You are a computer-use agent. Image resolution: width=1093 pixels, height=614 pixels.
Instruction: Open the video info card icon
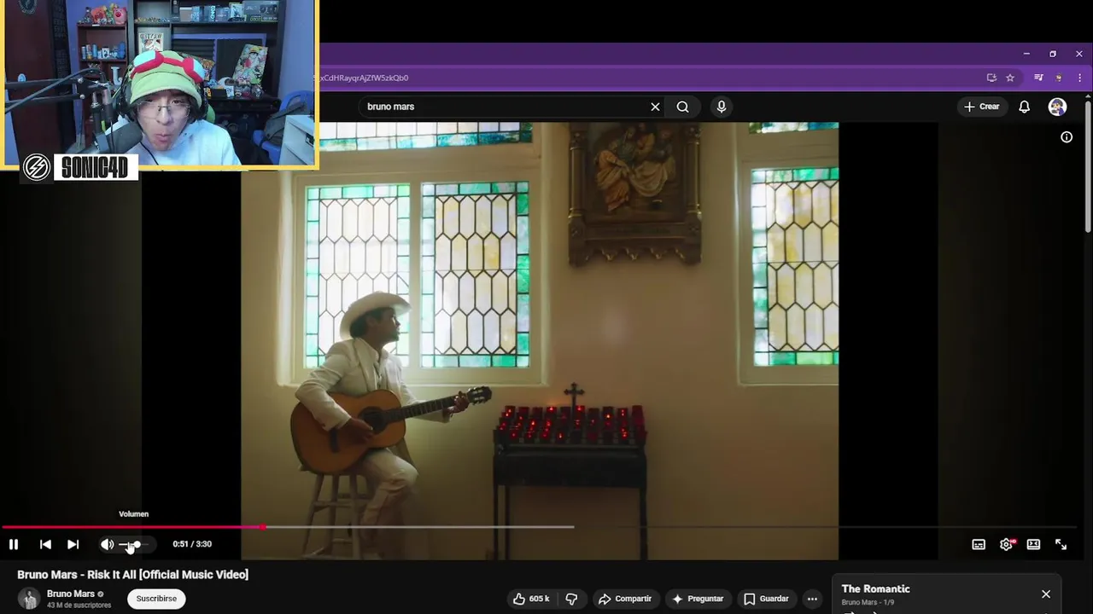click(x=1067, y=136)
